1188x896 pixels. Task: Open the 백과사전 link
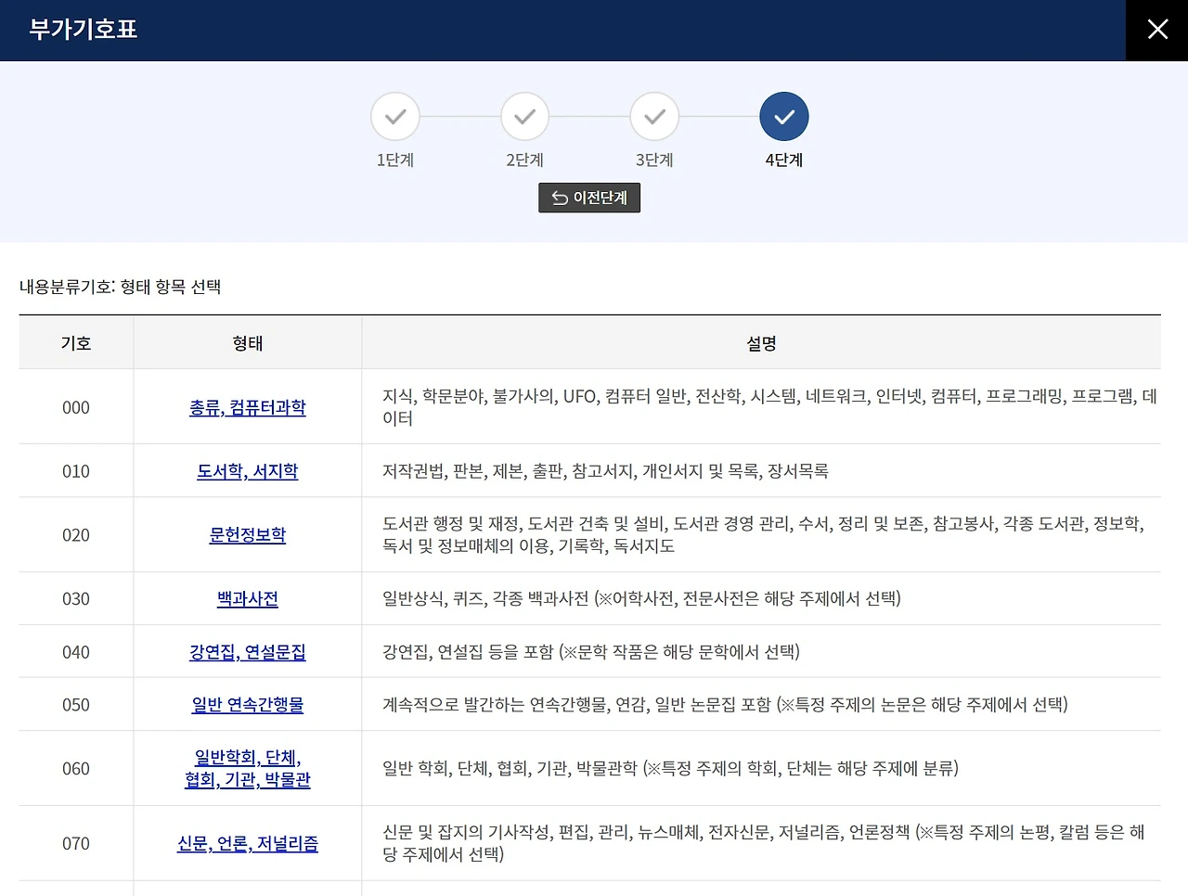246,598
